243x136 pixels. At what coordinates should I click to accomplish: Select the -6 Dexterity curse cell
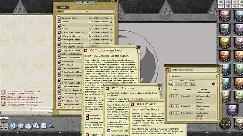[x=185, y=106]
